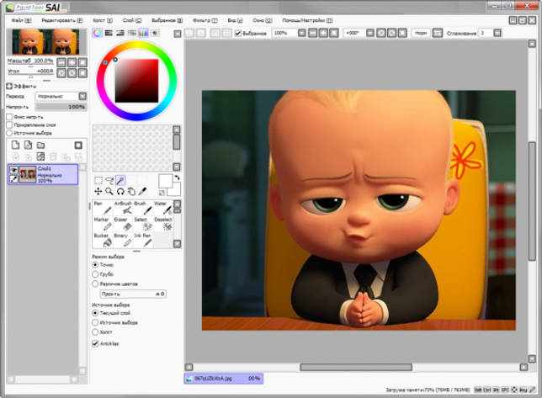
Task: Pick the move tool
Action: tap(98, 191)
